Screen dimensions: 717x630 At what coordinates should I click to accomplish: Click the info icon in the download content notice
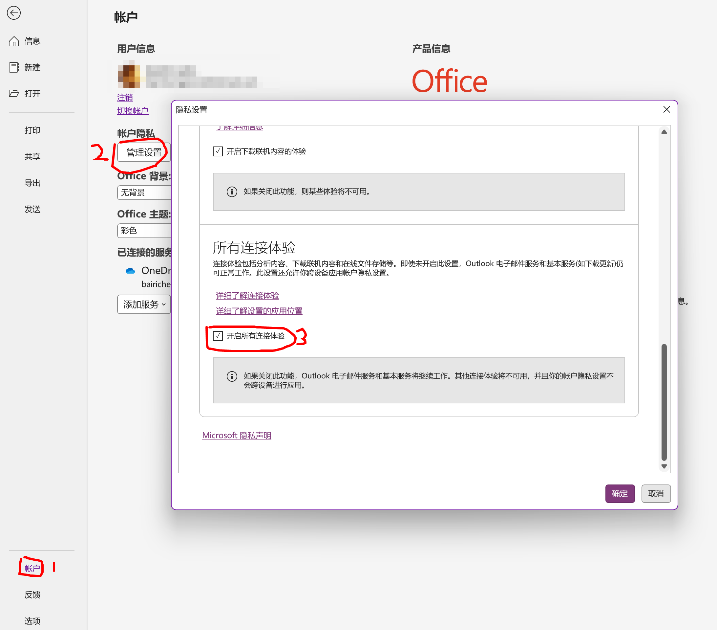(232, 192)
